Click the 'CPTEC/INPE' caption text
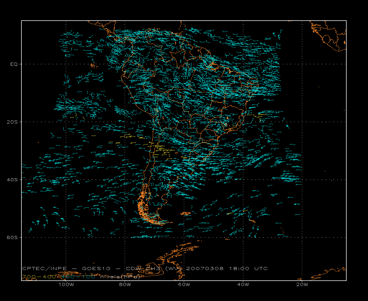This screenshot has height=301, width=368. click(44, 269)
